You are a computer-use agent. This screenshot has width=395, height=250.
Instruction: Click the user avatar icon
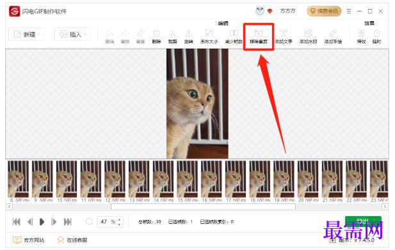pos(260,11)
